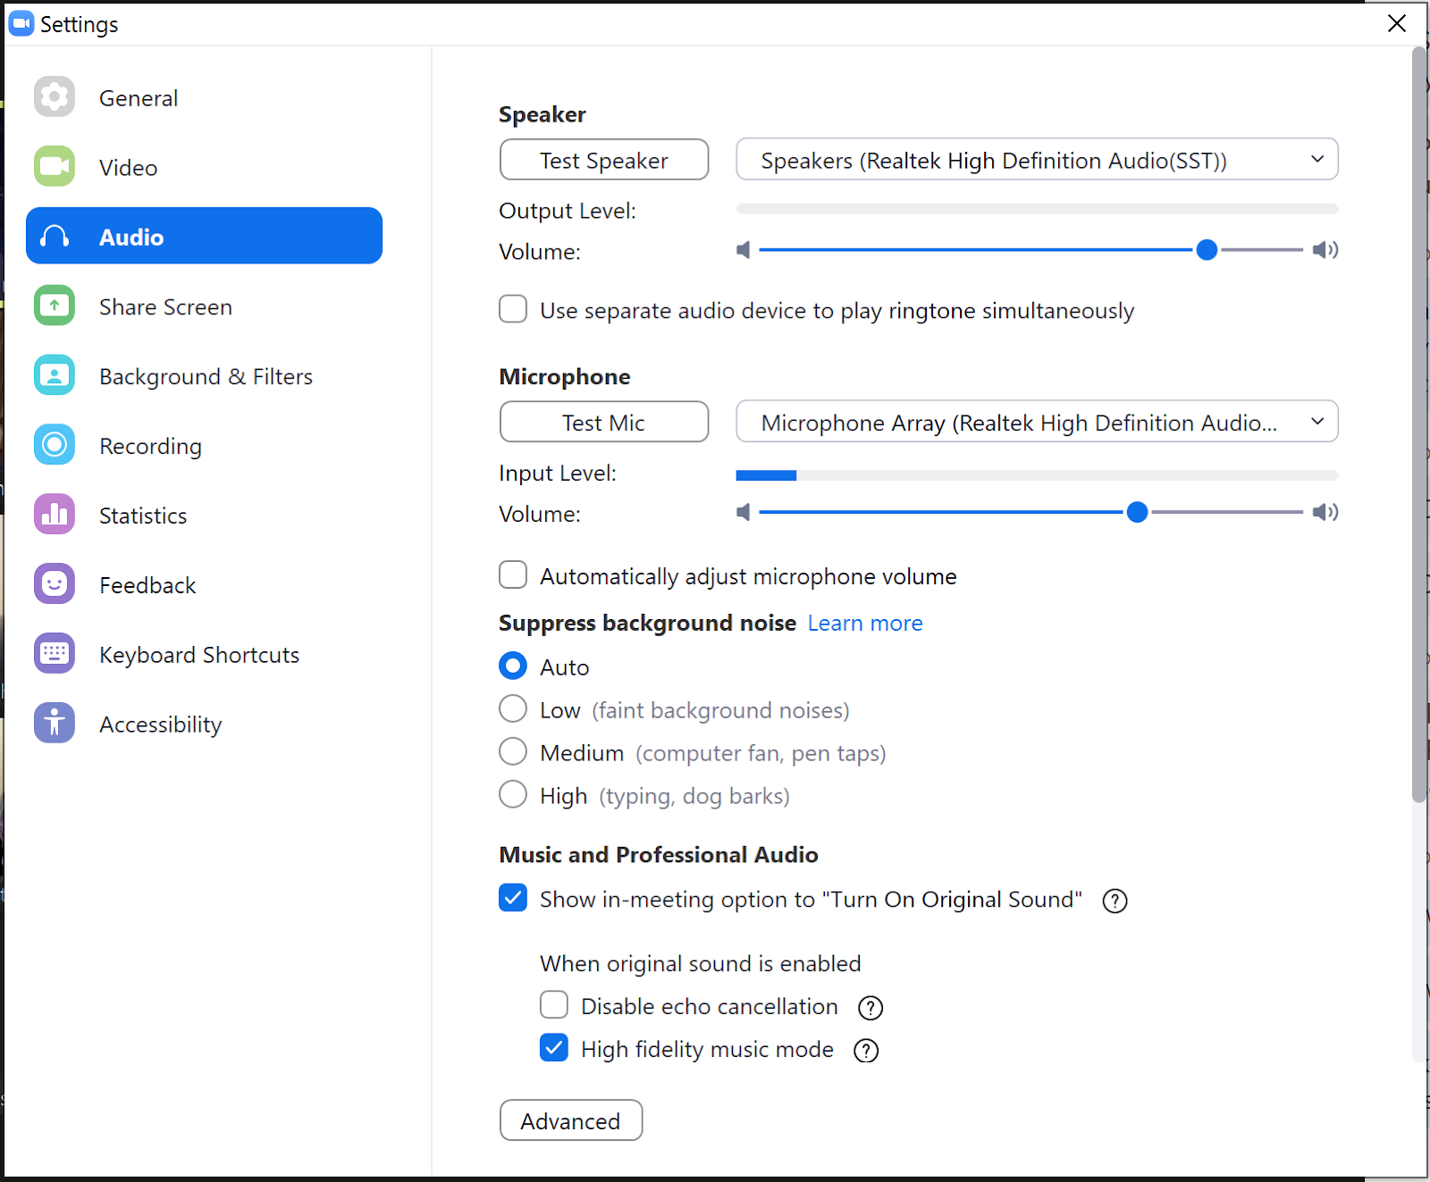
Task: Open General settings via gear icon
Action: 55,96
